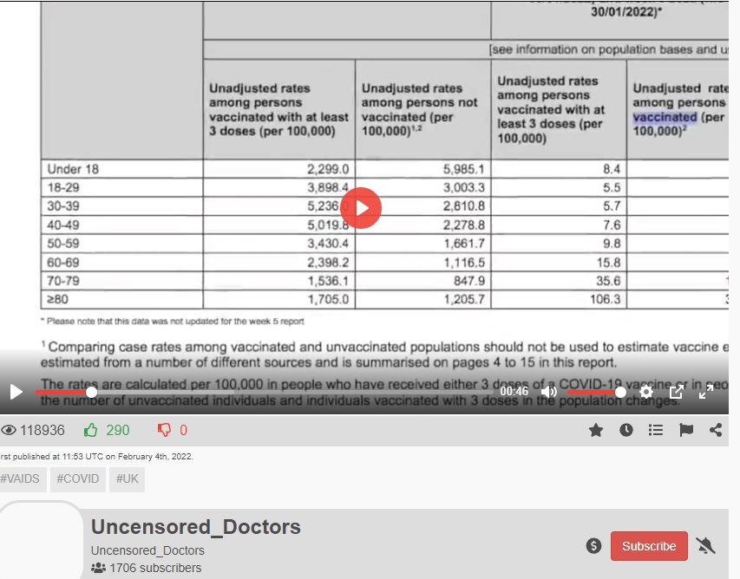Adjust the volume slider
740x579 pixels.
point(596,392)
